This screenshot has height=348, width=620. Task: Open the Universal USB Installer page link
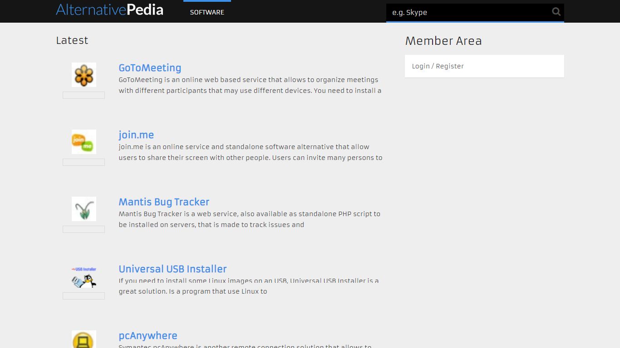pos(172,269)
